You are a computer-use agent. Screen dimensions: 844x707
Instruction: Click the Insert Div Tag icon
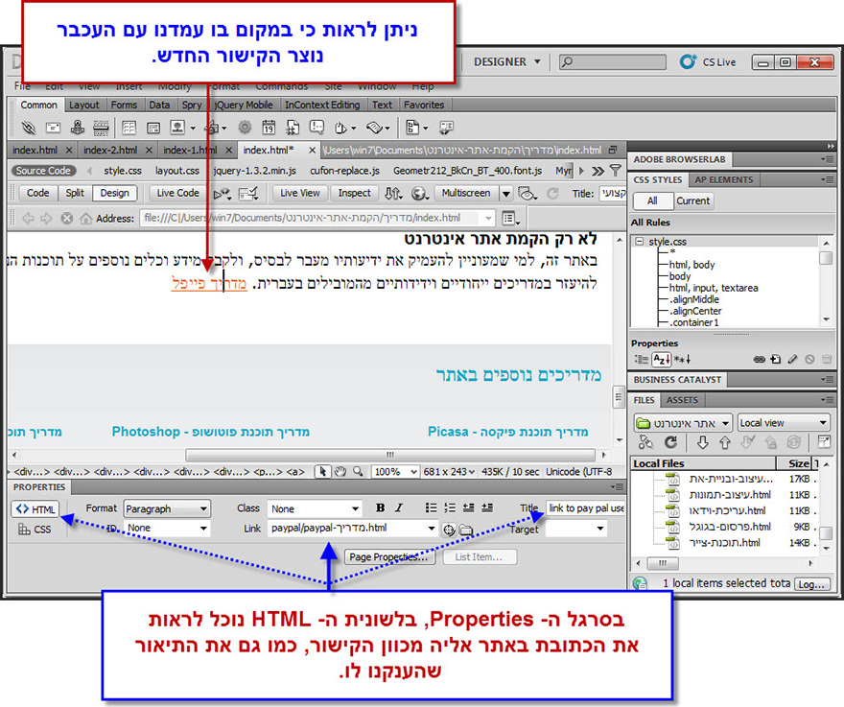coord(153,128)
